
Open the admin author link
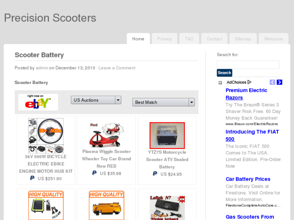[42, 68]
